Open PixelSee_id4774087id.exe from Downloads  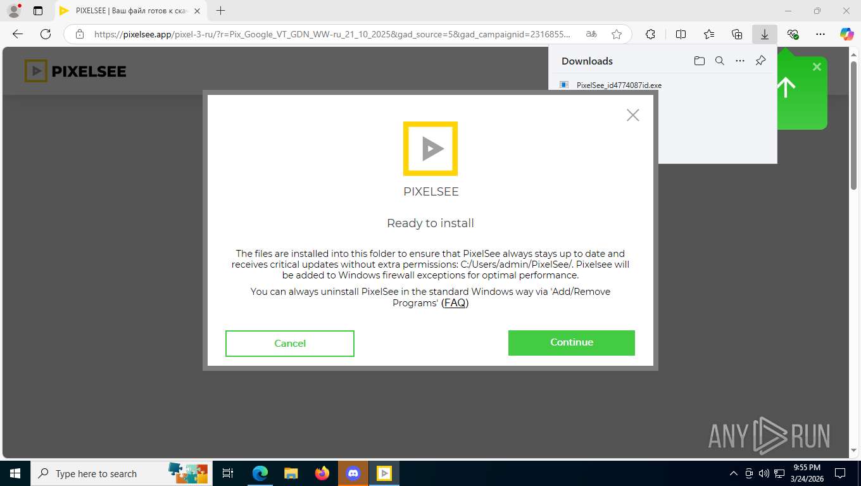[619, 85]
